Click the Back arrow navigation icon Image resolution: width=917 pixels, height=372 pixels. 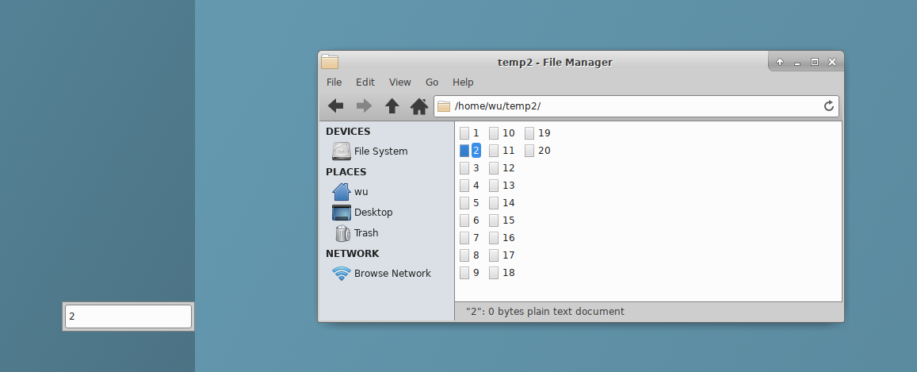335,106
